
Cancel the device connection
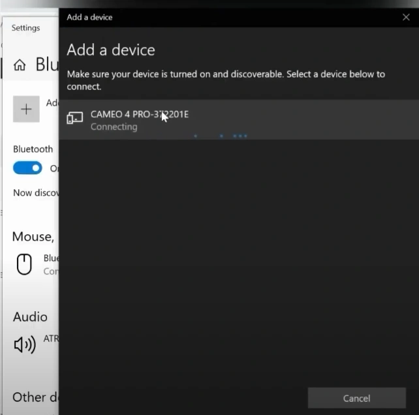(x=356, y=398)
